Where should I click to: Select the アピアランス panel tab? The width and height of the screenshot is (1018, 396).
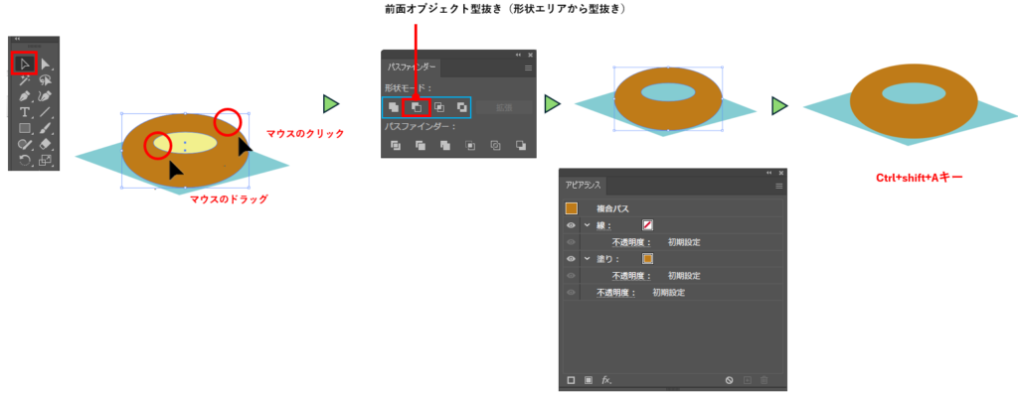pyautogui.click(x=584, y=186)
